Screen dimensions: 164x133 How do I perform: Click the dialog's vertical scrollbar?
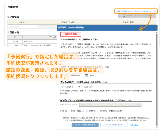coord(156,78)
